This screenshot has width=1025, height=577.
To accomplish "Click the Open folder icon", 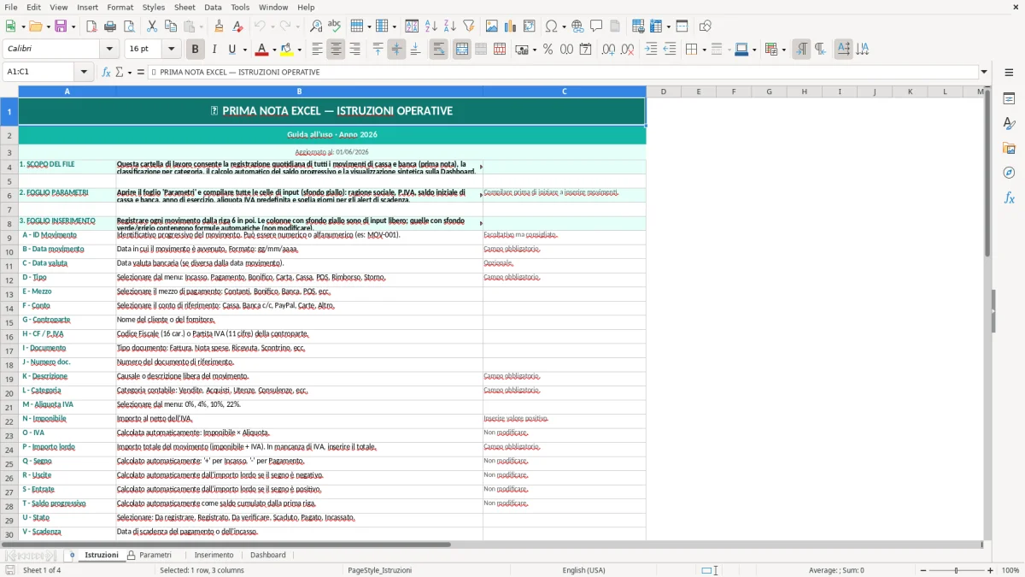I will point(38,26).
